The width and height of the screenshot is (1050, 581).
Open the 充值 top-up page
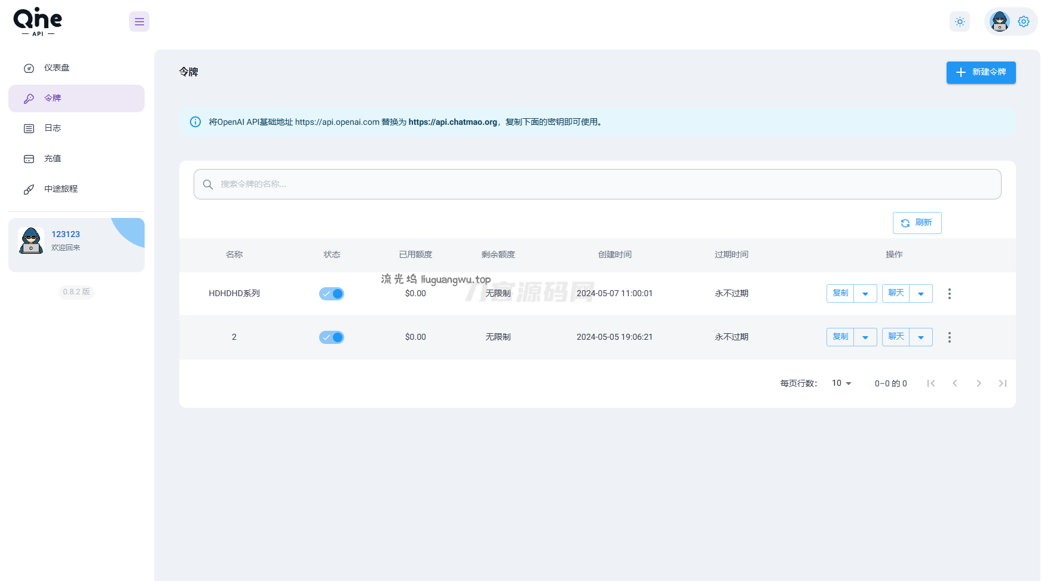click(53, 159)
